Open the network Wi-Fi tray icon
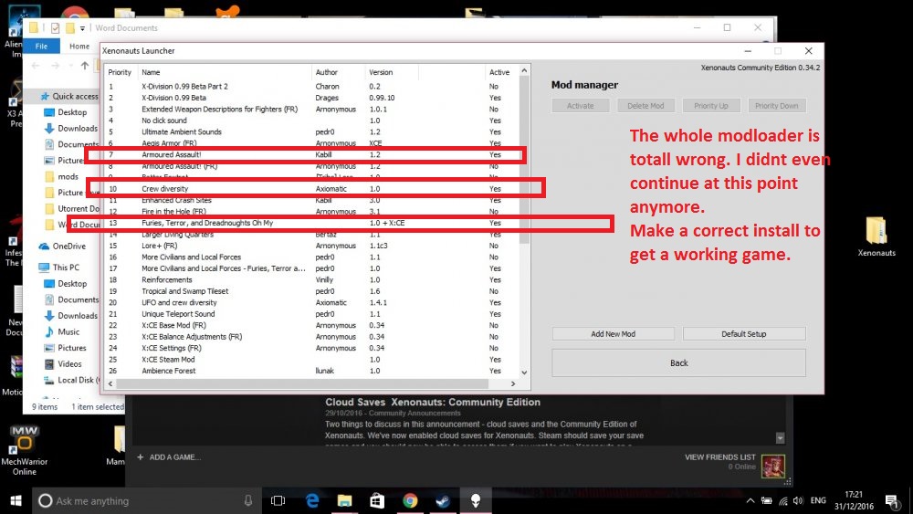 coord(783,500)
